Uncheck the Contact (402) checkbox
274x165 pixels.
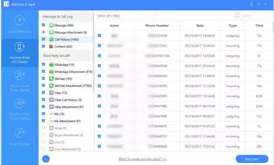[43, 46]
